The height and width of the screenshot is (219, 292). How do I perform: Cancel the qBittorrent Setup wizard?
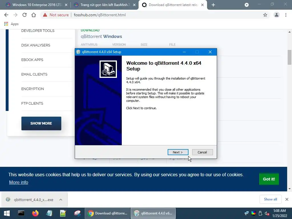pos(202,152)
